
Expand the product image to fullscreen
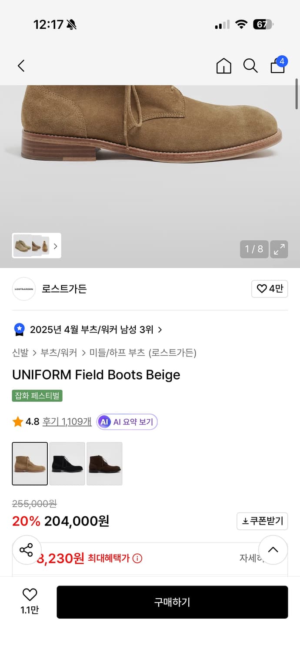(279, 249)
